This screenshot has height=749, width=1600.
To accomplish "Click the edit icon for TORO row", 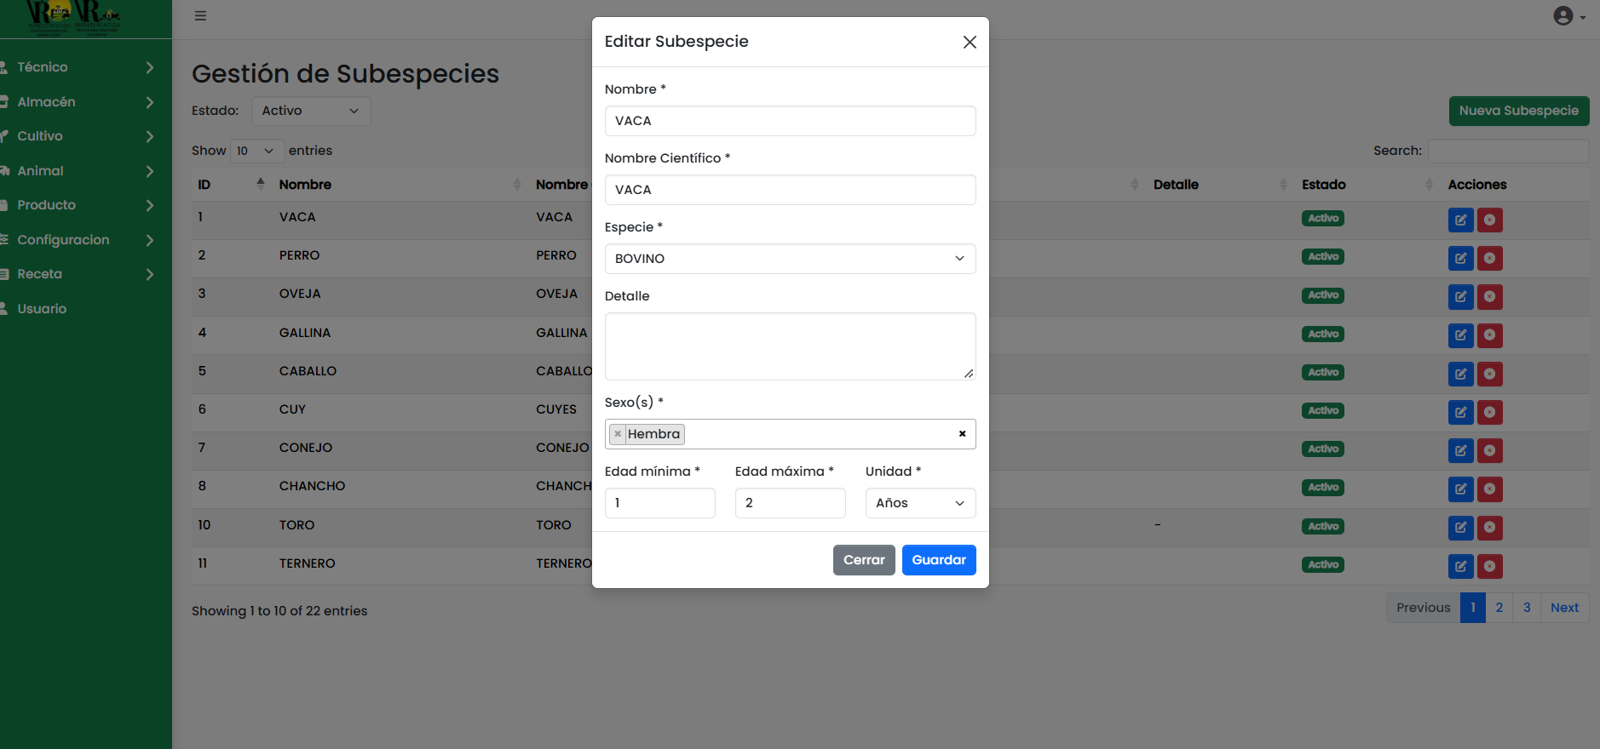I will (x=1460, y=528).
